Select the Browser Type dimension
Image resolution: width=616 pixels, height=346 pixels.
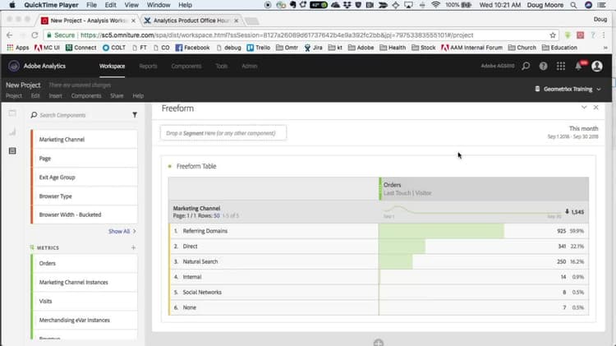(85, 196)
